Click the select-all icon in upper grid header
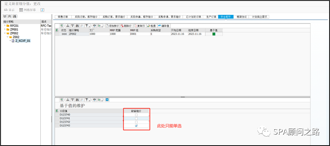This screenshot has height=146, width=330. coord(57,30)
